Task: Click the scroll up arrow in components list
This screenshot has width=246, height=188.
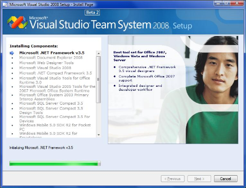Action: pyautogui.click(x=98, y=53)
